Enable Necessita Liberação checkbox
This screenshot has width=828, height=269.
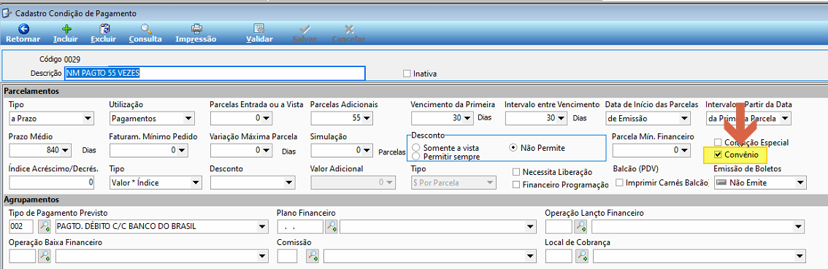pyautogui.click(x=517, y=172)
